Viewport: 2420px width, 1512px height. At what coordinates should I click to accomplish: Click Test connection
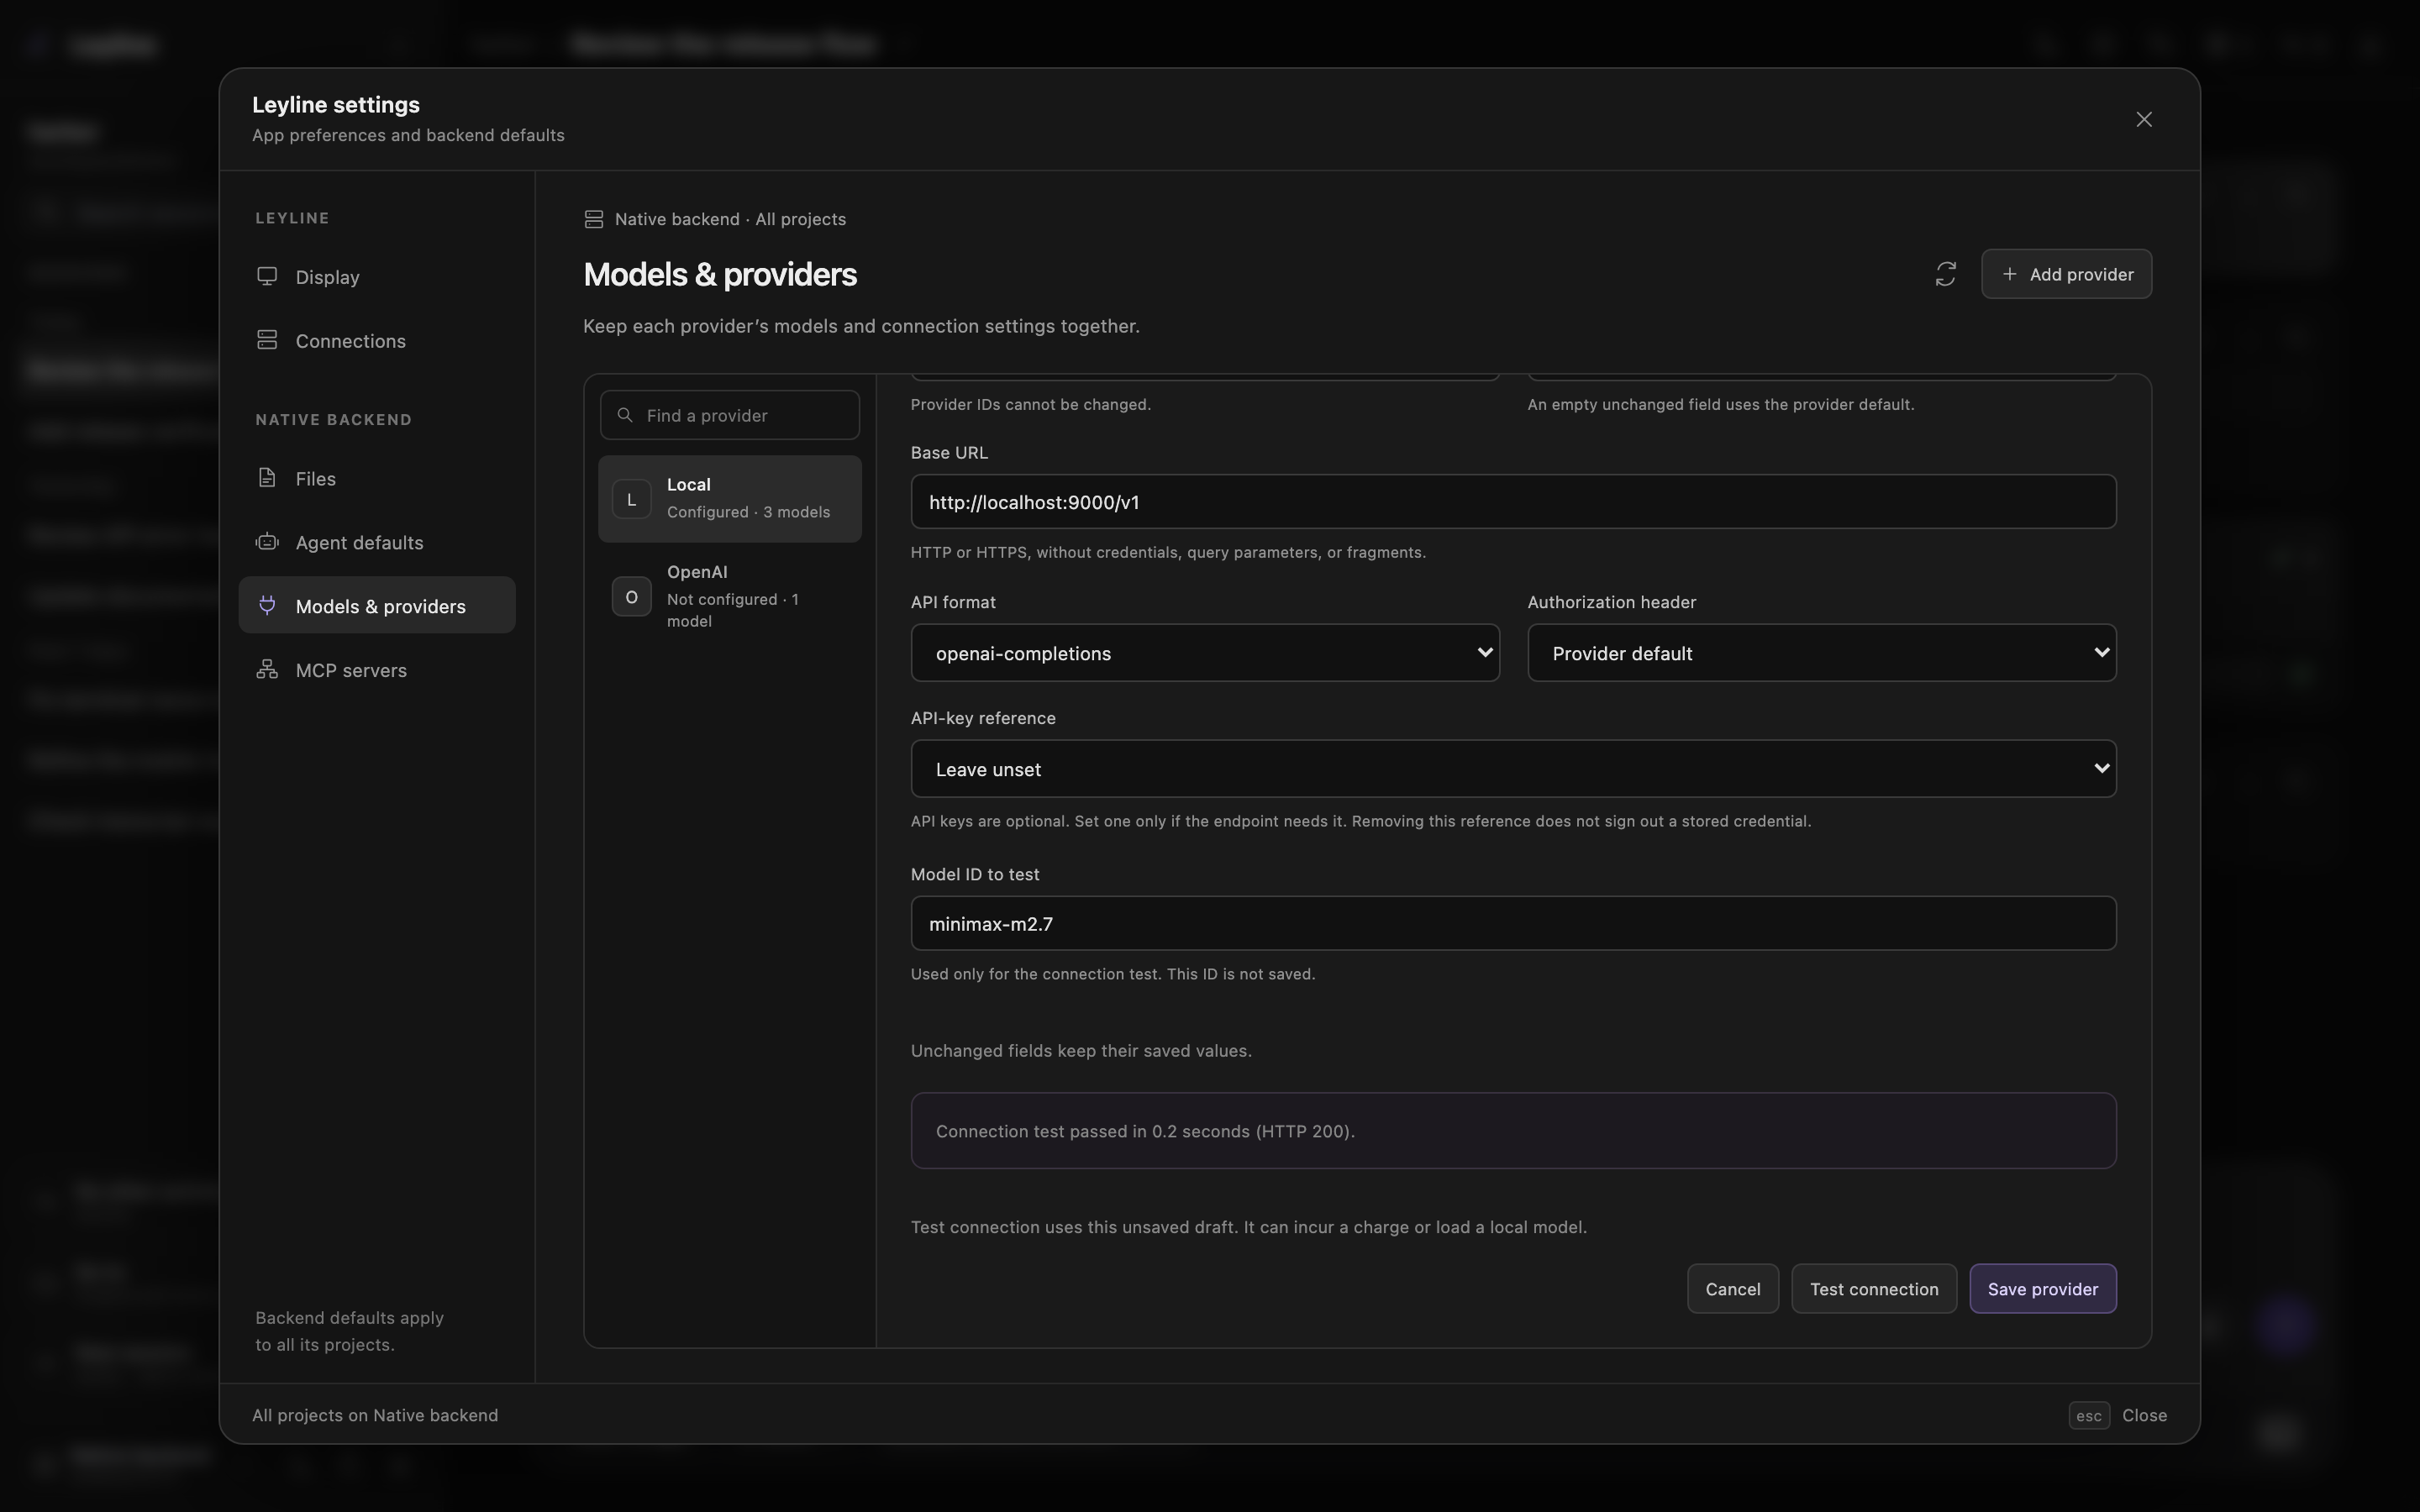[x=1873, y=1289]
